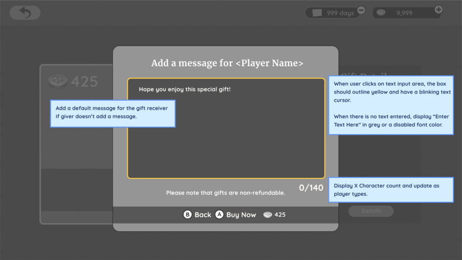This screenshot has height=260, width=462.
Task: Select the Back label in the dialog footer
Action: [x=203, y=215]
